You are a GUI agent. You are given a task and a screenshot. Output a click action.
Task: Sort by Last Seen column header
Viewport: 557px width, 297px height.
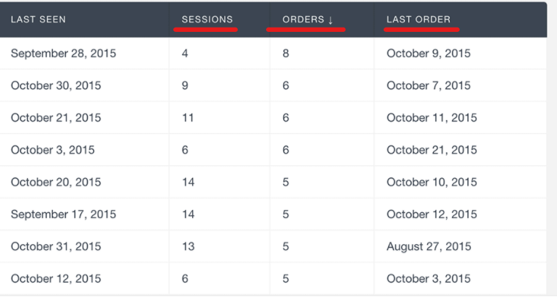pos(38,20)
